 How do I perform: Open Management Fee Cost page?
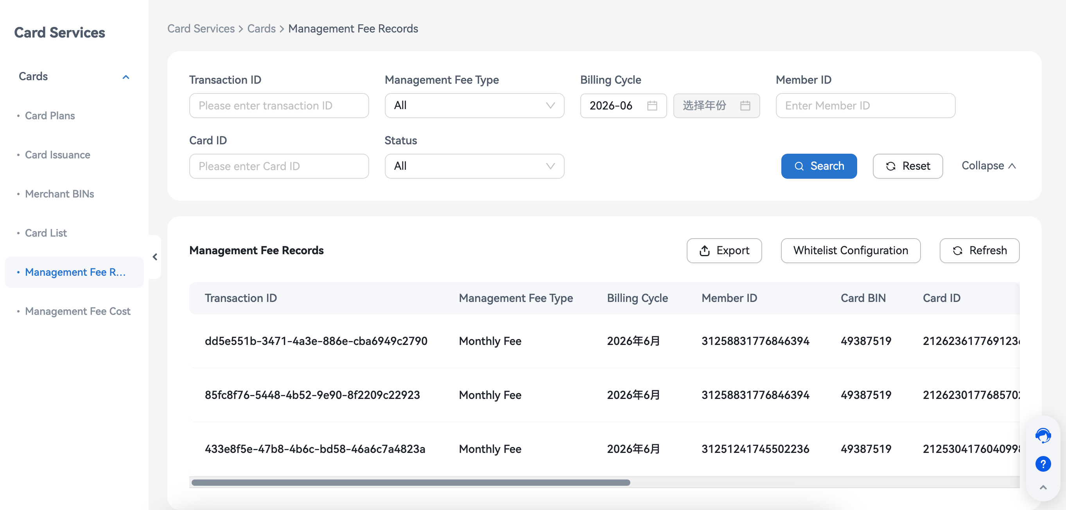[x=77, y=311]
